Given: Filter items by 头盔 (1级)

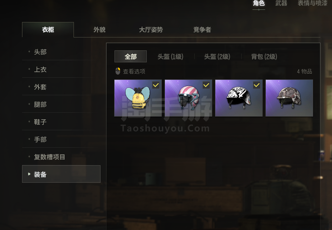Looking at the screenshot, I should pyautogui.click(x=171, y=56).
